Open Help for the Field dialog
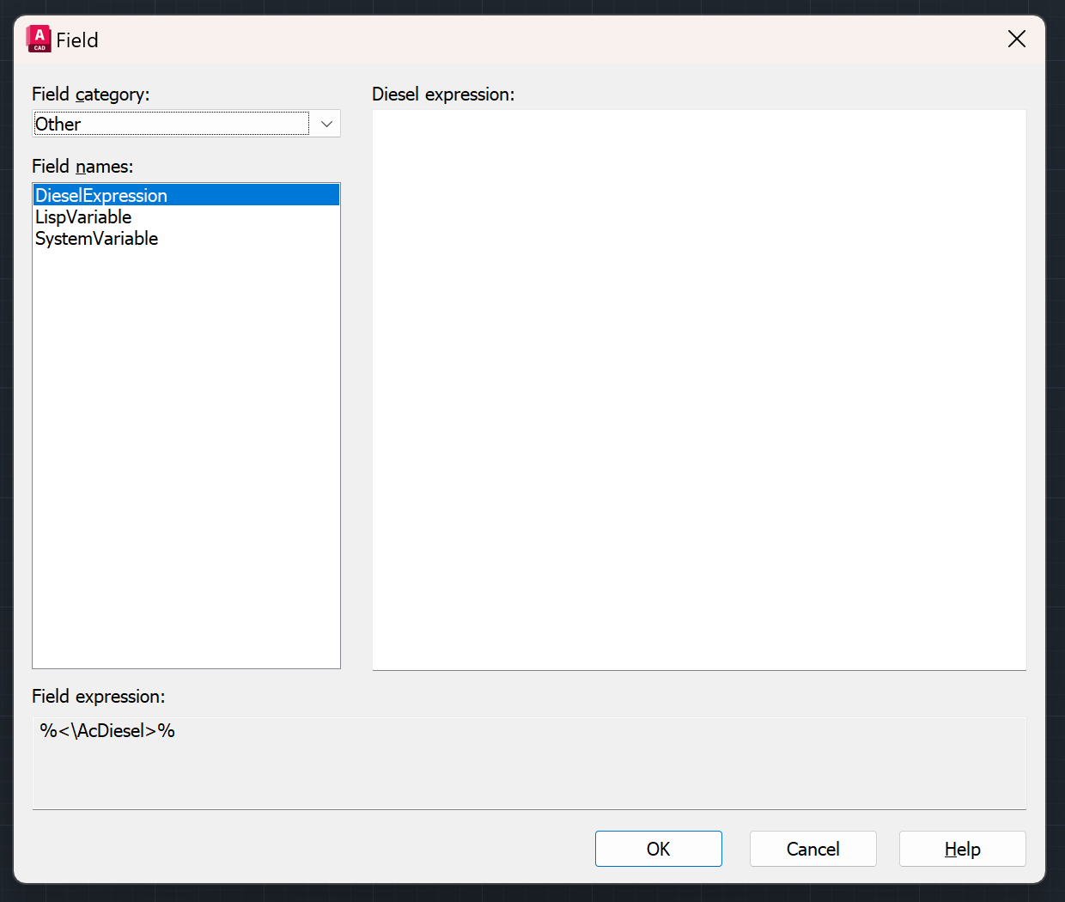Screen dimensions: 1065x902 coord(962,849)
